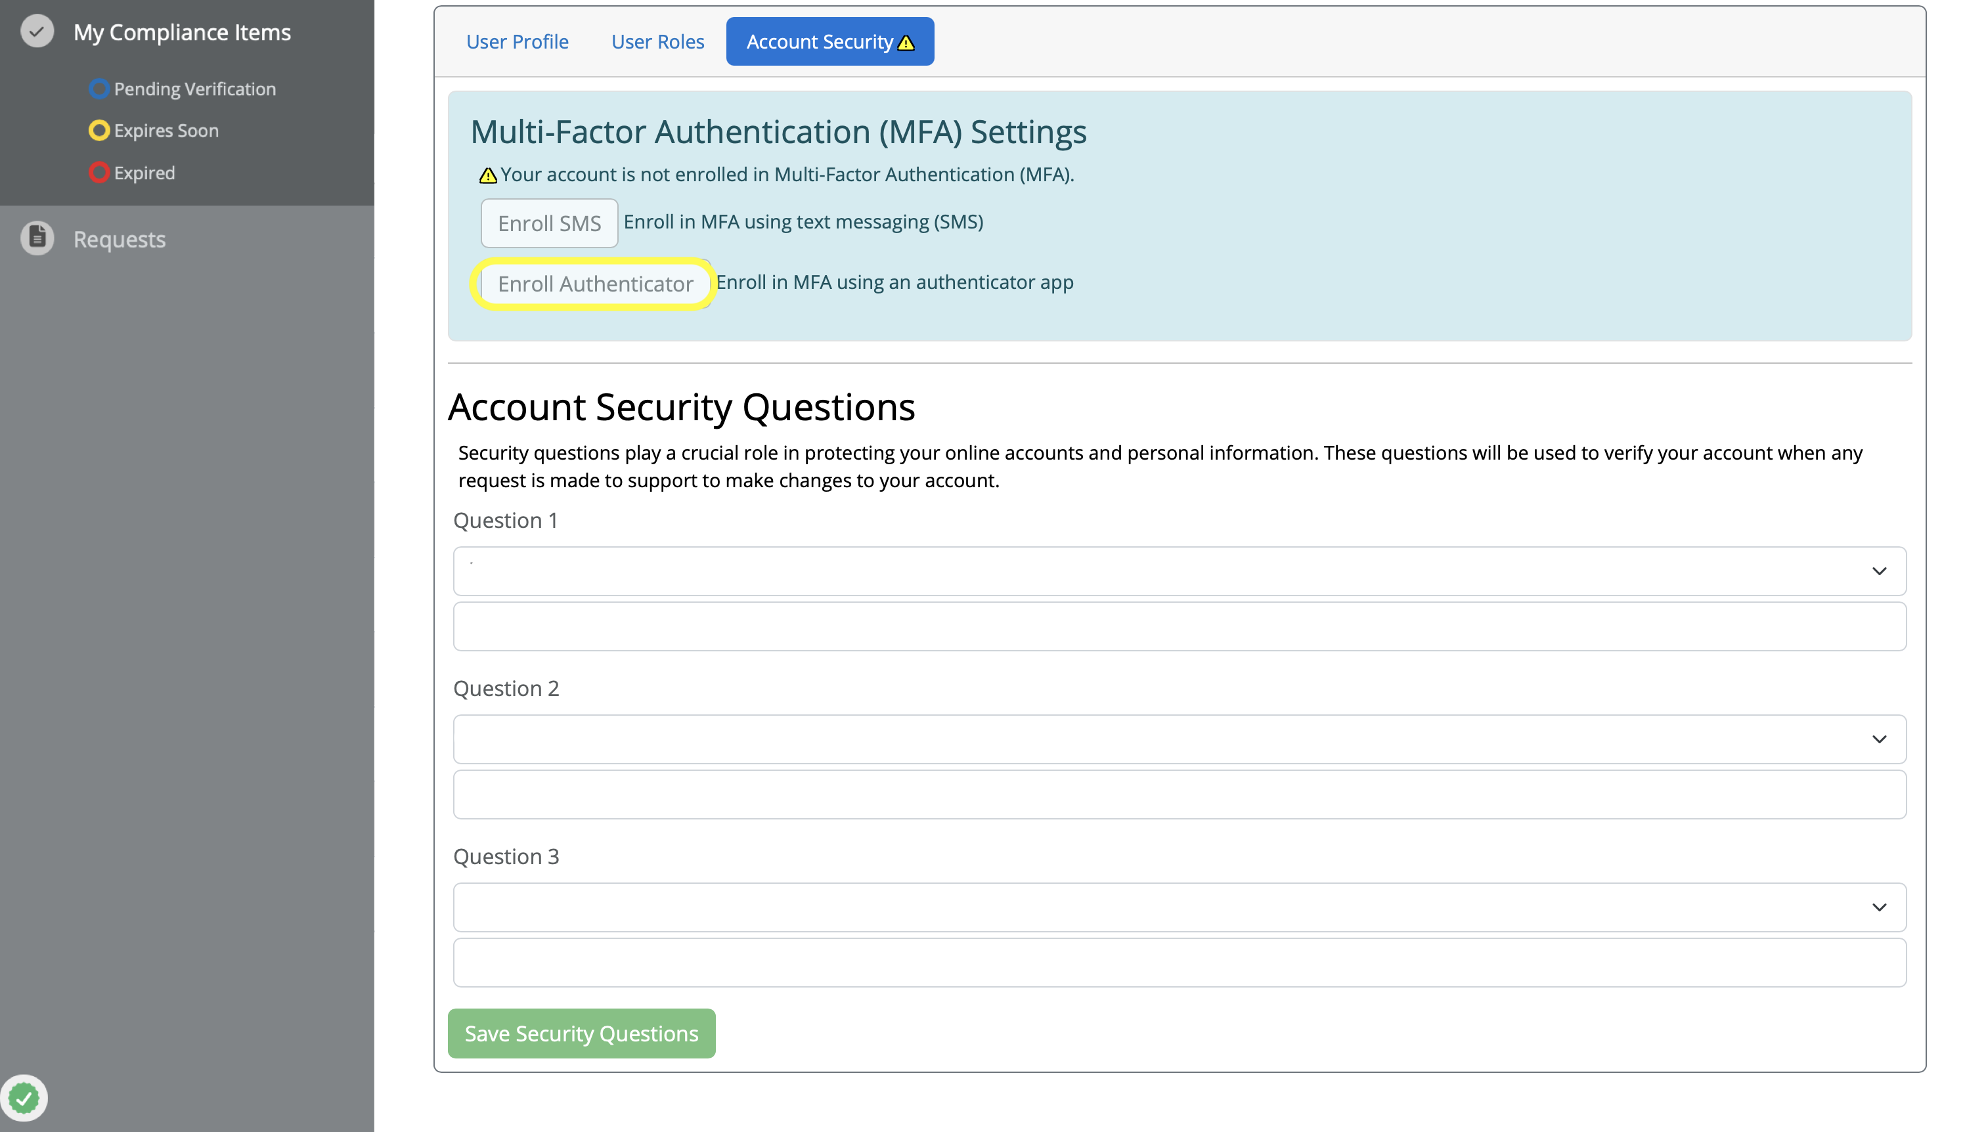Click the MFA not enrolled warning triangle
The image size is (1986, 1132).
(487, 176)
